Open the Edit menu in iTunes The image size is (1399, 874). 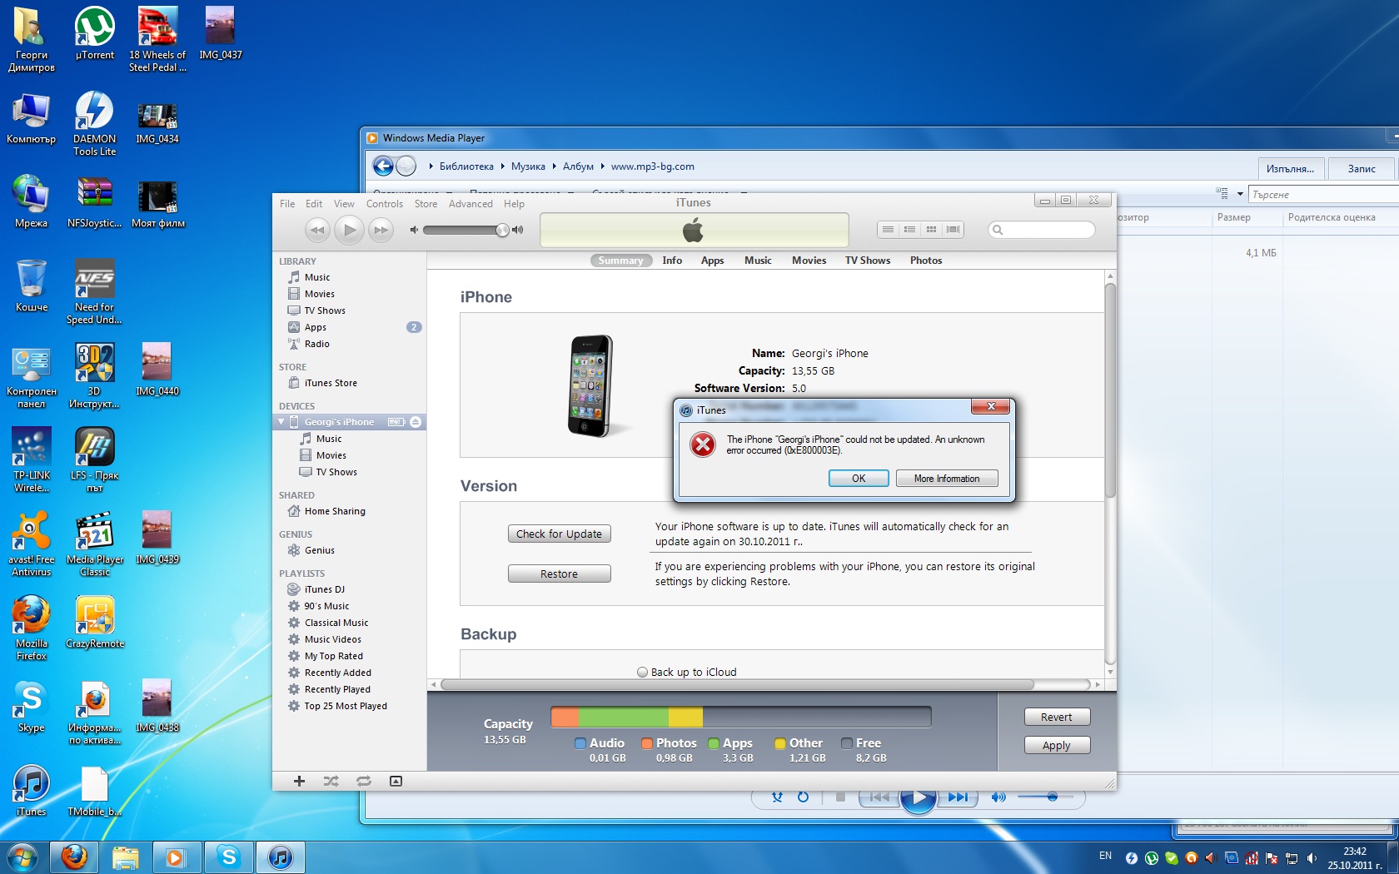point(314,204)
